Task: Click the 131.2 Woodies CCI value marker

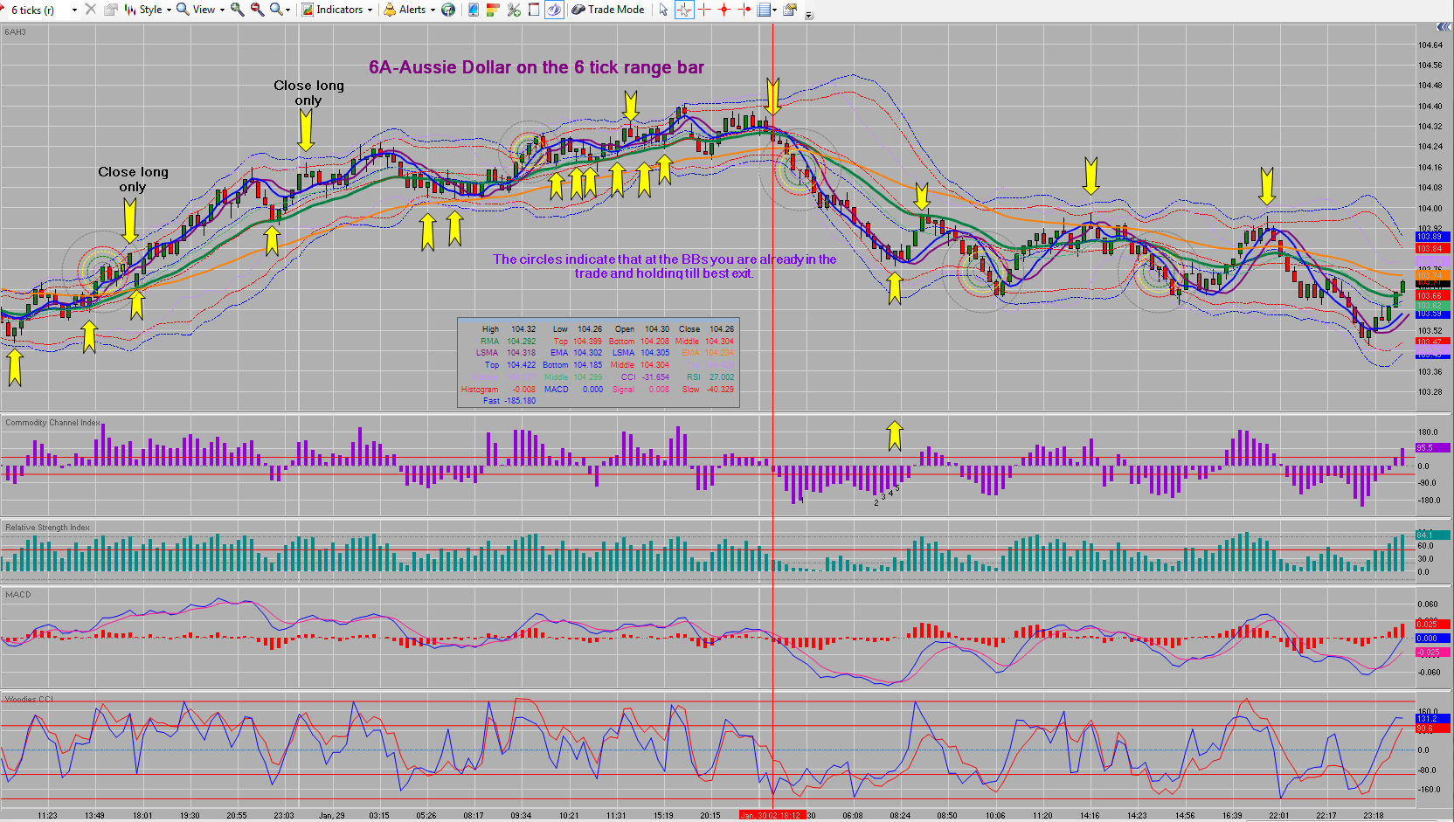Action: [1433, 719]
